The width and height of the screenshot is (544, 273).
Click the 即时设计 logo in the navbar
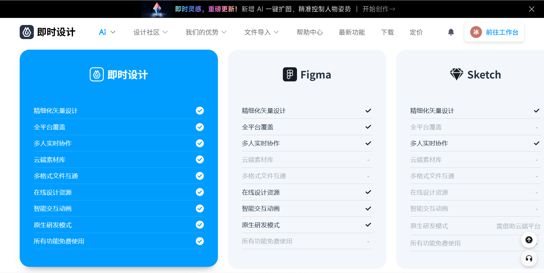(x=48, y=32)
